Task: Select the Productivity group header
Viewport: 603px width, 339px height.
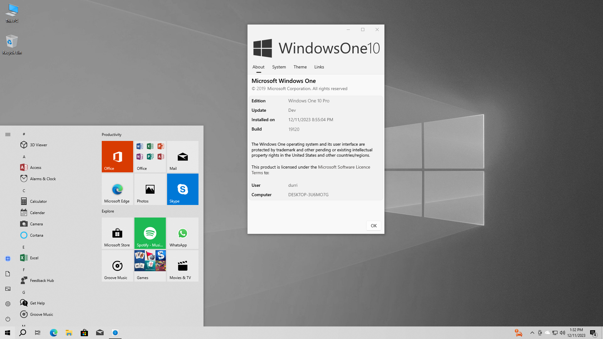Action: click(x=111, y=134)
